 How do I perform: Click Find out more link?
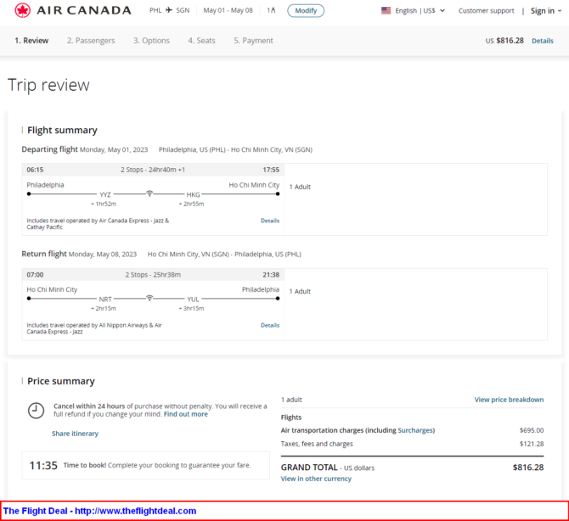pos(186,414)
